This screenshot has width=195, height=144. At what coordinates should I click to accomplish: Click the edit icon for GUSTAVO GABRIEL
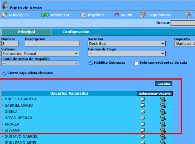143,136
